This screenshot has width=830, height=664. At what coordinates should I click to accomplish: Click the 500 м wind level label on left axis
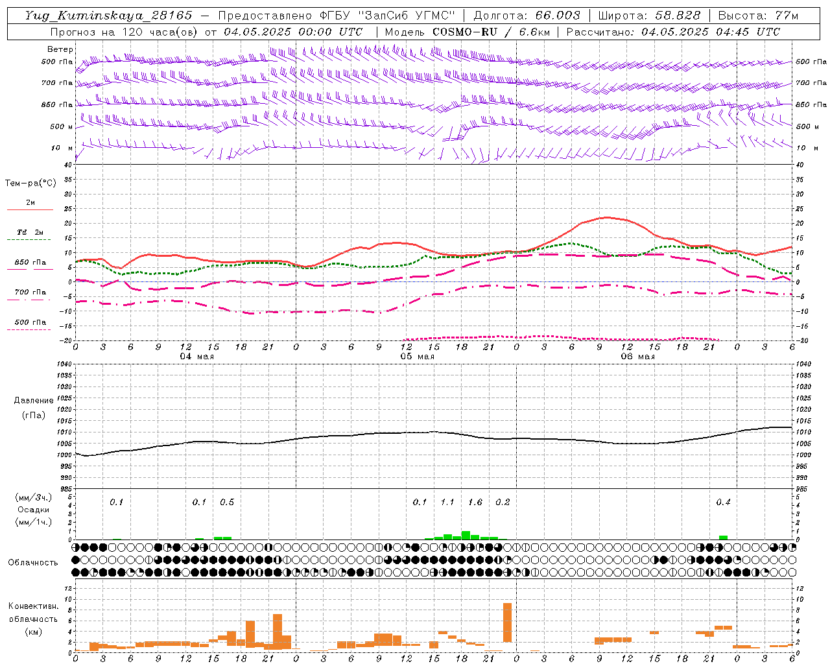(x=62, y=126)
